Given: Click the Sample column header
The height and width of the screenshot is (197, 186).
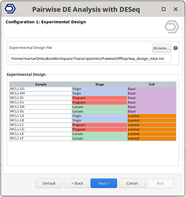Looking at the screenshot, I should tap(41, 84).
